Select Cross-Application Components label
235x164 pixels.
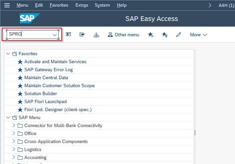click(x=56, y=142)
